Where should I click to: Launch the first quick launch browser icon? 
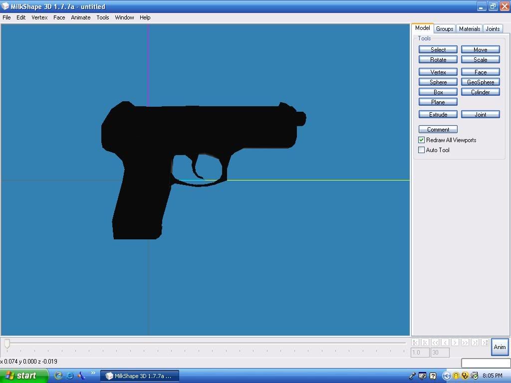point(58,376)
